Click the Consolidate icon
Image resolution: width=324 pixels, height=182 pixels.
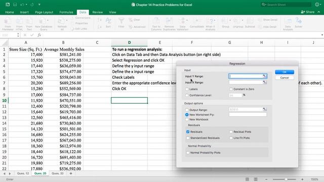197,21
